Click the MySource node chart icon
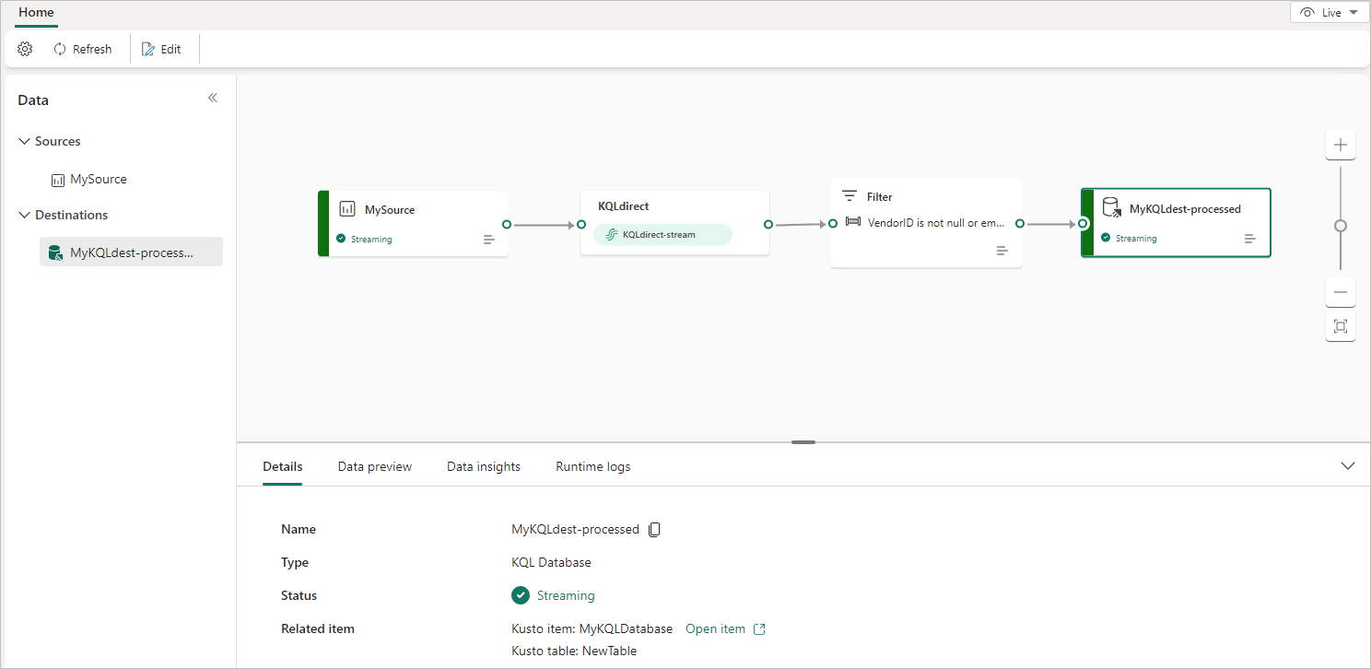Screen dimensions: 1371x669 coord(347,209)
